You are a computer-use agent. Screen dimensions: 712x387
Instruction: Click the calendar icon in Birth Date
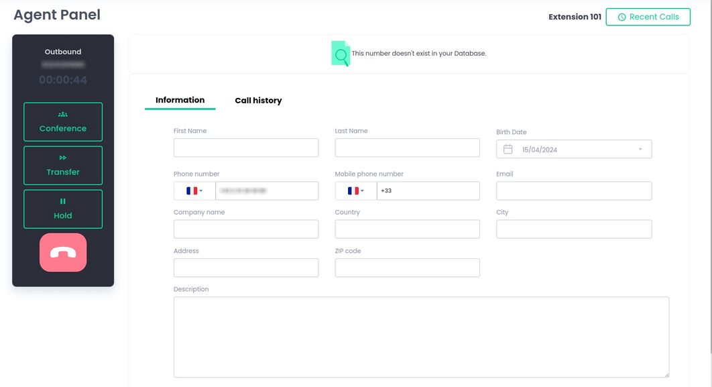tap(508, 150)
